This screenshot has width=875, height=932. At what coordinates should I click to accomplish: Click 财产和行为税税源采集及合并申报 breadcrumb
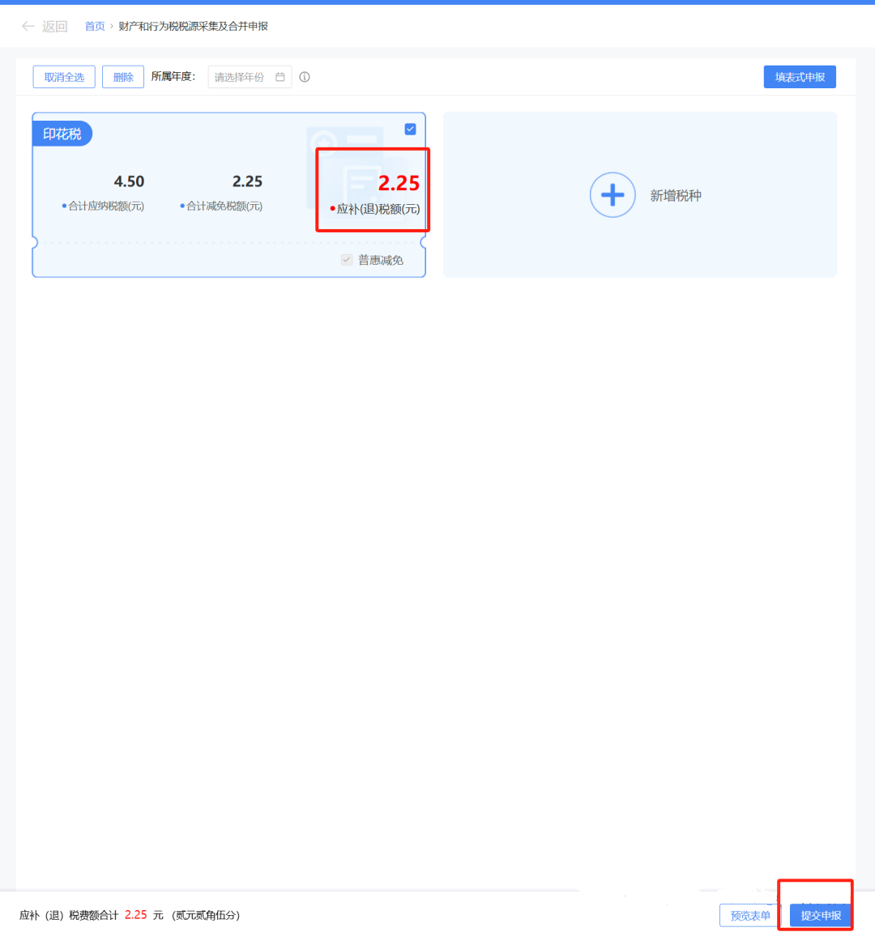tap(193, 27)
